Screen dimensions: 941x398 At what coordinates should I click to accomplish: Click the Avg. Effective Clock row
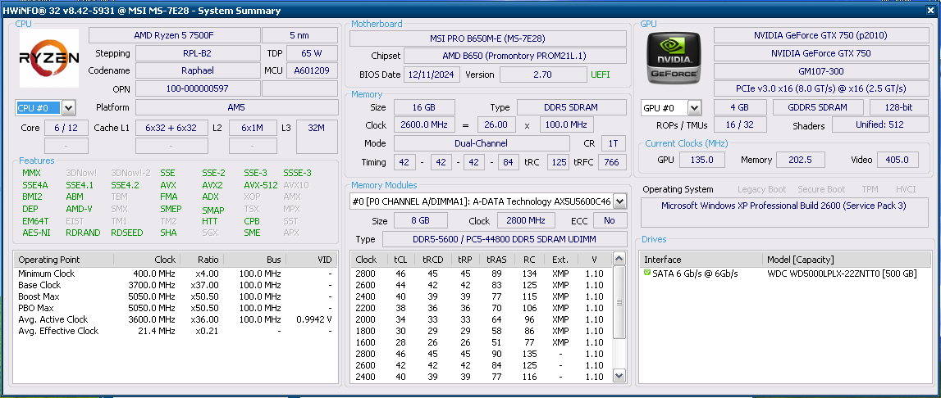pos(176,331)
